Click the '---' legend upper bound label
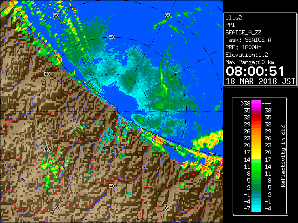Image resolution: width=298 pixels, height=223 pixels. (x=266, y=104)
